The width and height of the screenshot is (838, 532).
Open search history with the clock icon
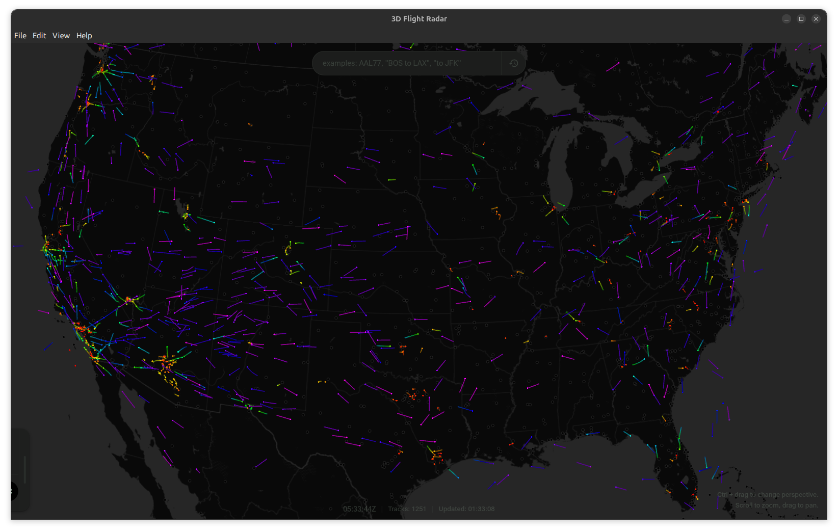(x=513, y=63)
